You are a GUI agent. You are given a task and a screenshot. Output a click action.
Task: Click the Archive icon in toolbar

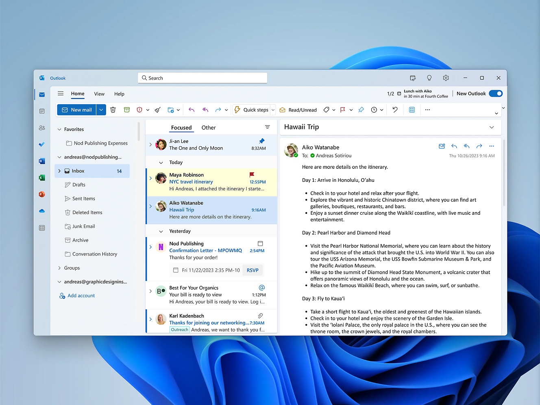pyautogui.click(x=127, y=110)
